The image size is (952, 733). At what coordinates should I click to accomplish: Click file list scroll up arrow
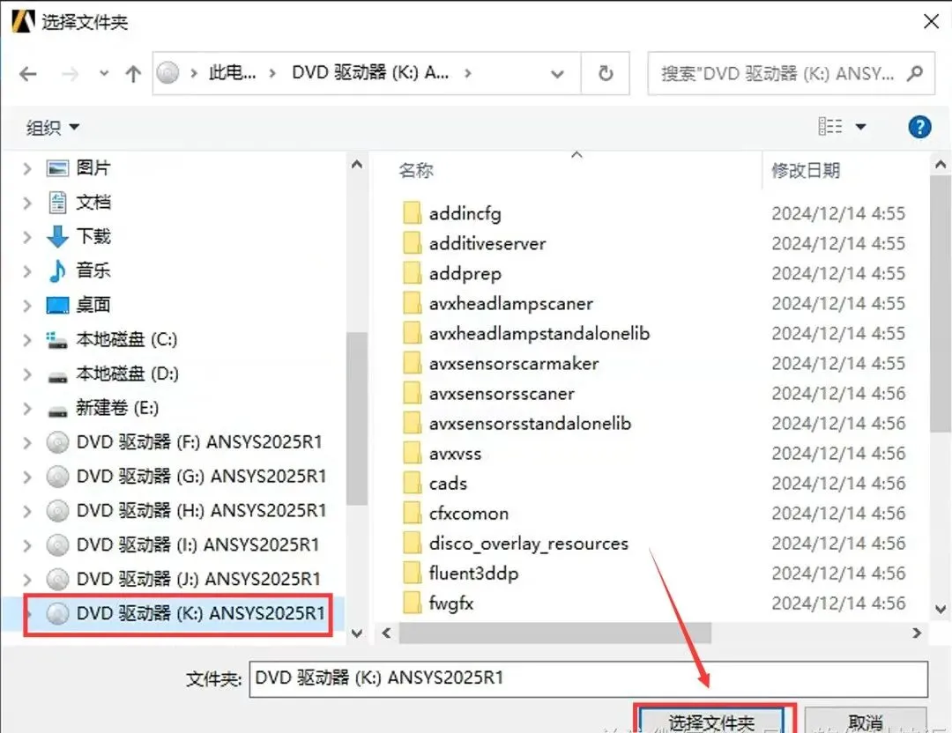pyautogui.click(x=941, y=165)
